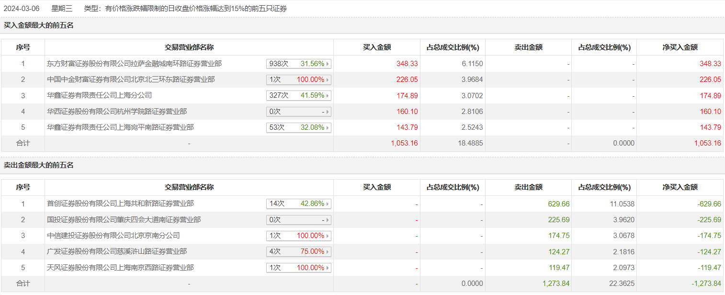The image size is (725, 295).
Task: Expand the 14次 42.86% stats dropdown
Action: point(299,204)
